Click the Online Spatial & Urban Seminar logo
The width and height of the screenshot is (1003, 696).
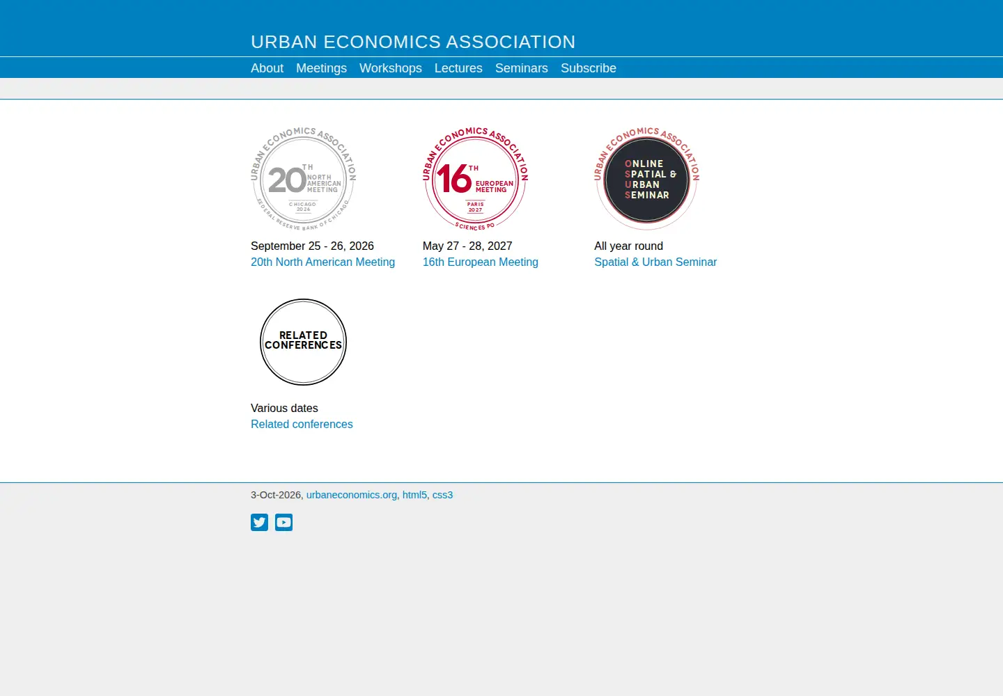coord(647,179)
